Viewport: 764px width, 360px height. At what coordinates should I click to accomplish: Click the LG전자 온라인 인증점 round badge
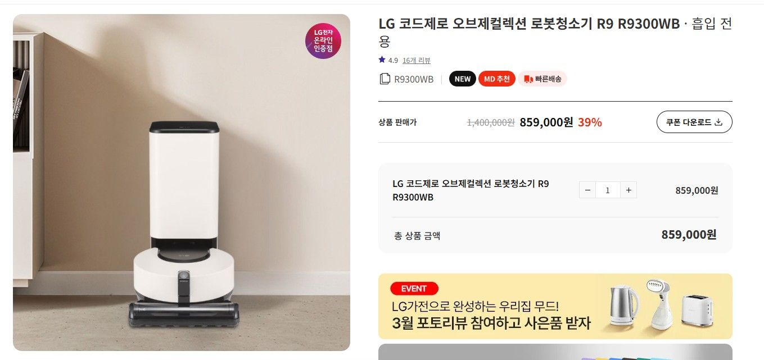tap(323, 41)
